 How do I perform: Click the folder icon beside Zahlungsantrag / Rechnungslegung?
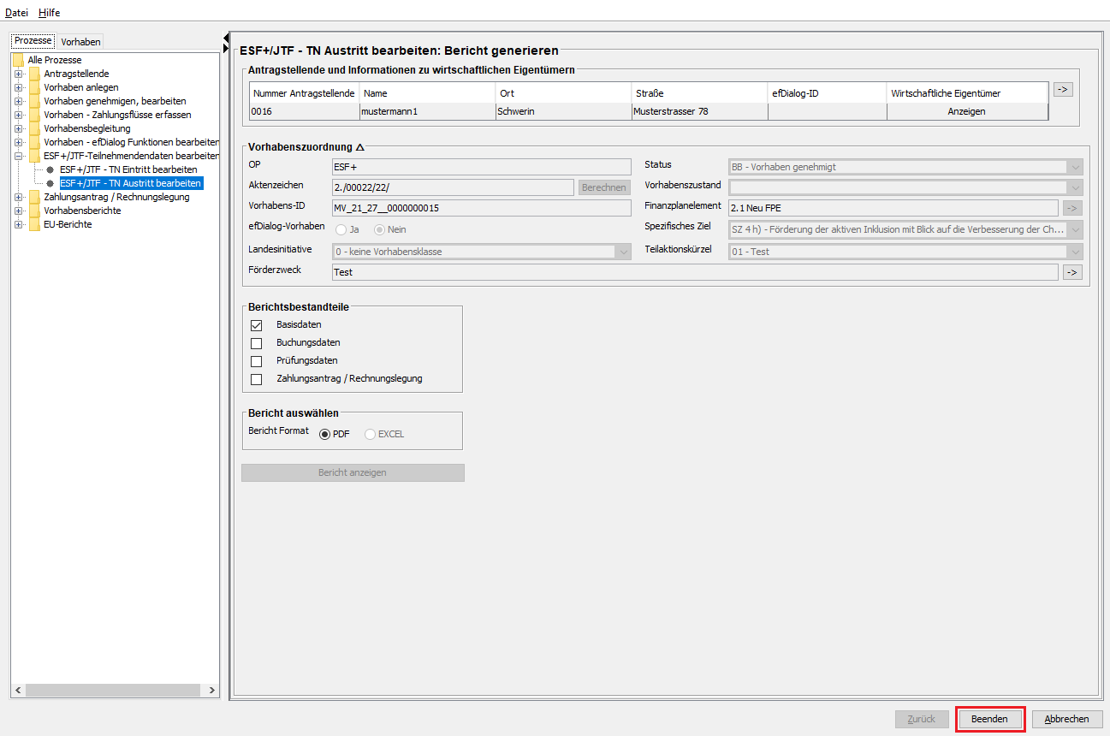pos(34,197)
